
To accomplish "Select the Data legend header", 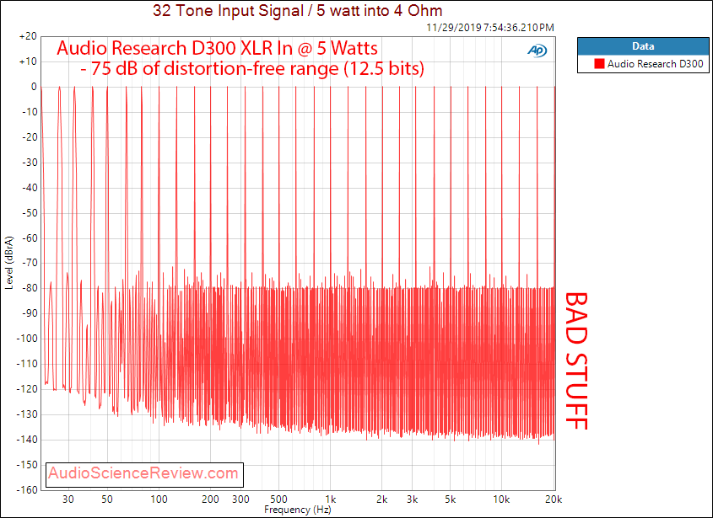I will pyautogui.click(x=643, y=46).
